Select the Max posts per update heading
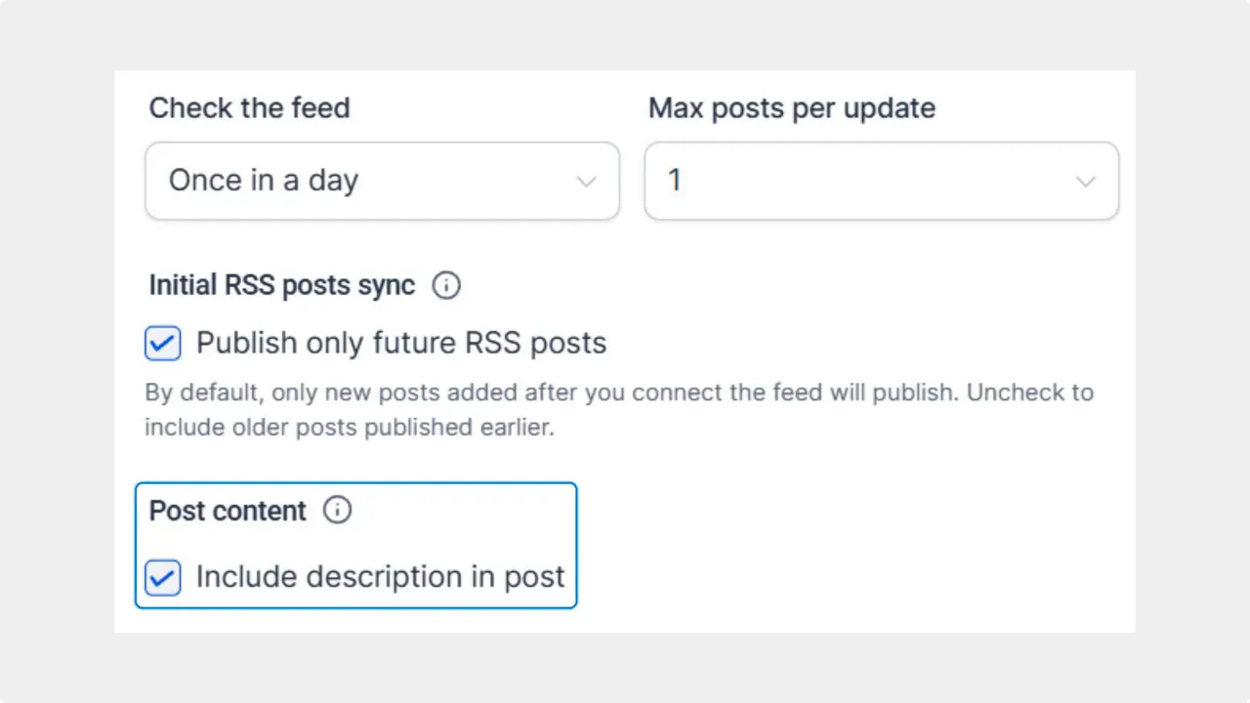 click(791, 107)
